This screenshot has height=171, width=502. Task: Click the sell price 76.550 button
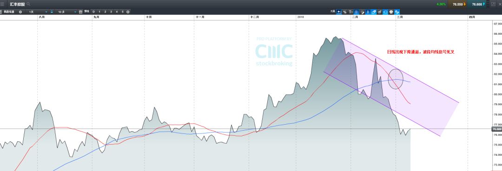[x=457, y=4]
